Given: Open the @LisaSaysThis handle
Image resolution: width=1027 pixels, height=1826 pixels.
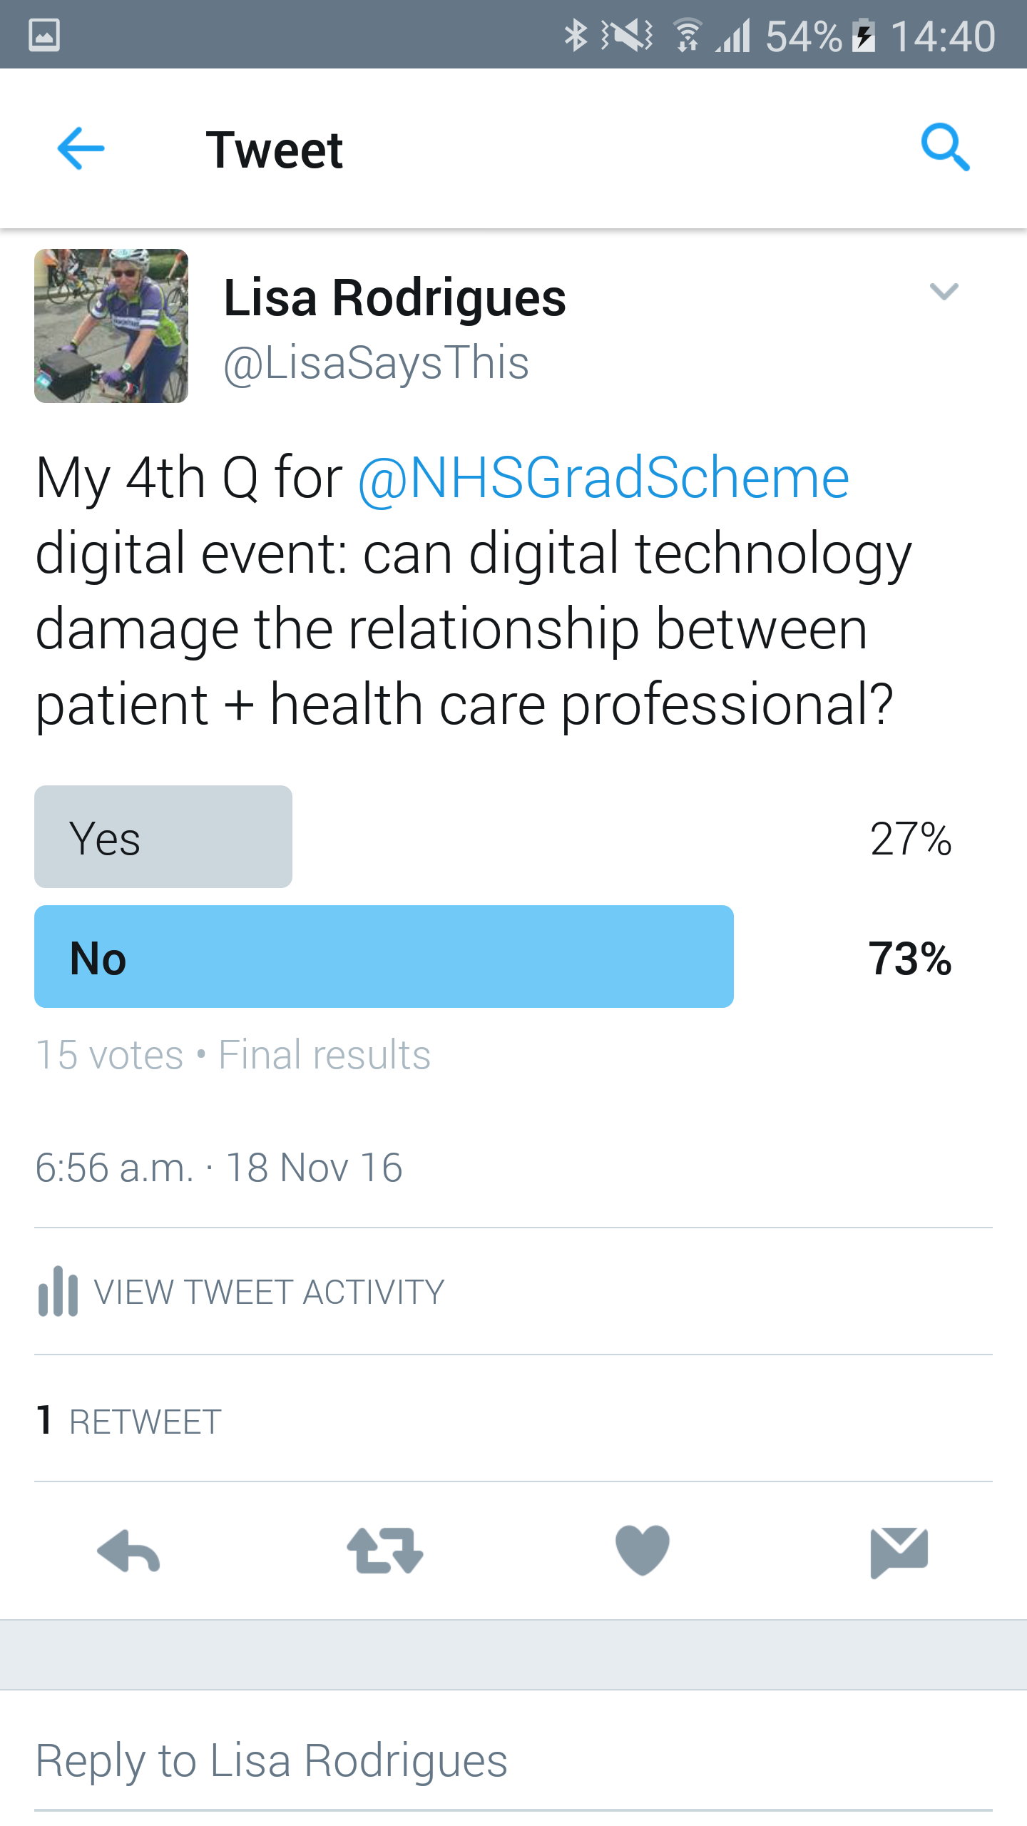Looking at the screenshot, I should 376,363.
